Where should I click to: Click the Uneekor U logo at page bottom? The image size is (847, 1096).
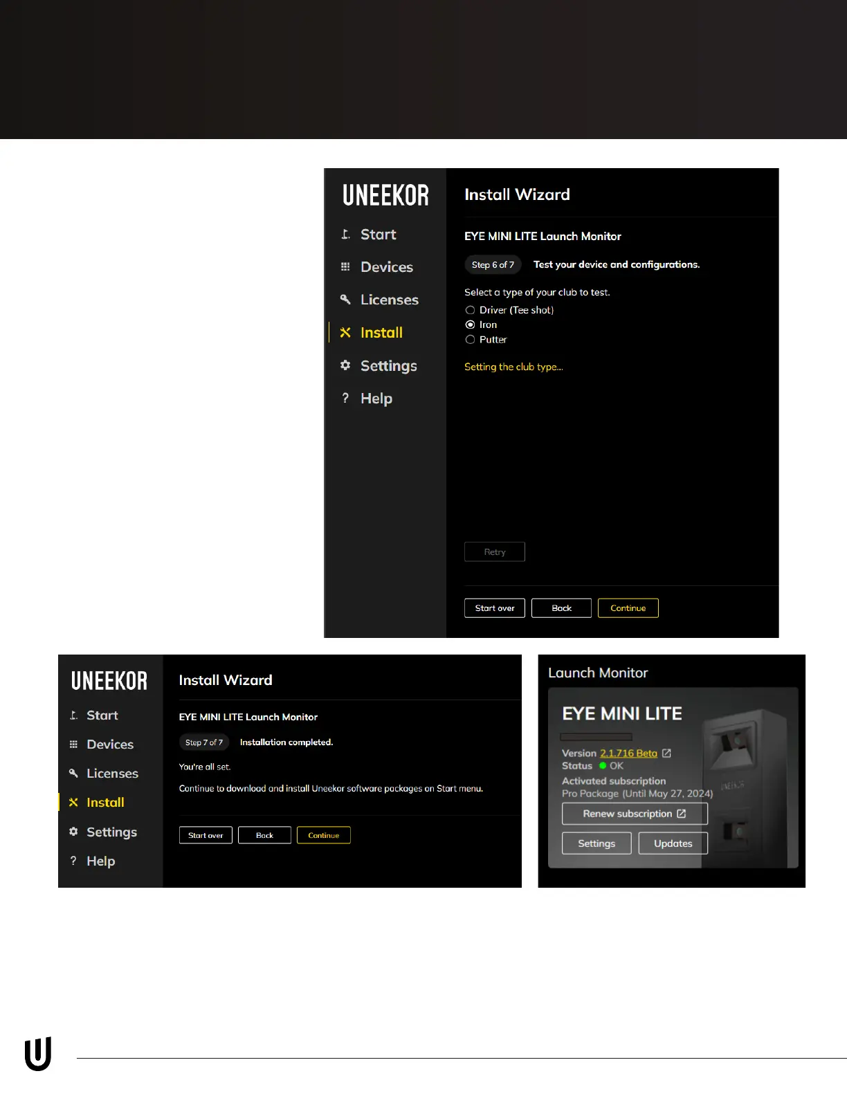pos(38,1054)
